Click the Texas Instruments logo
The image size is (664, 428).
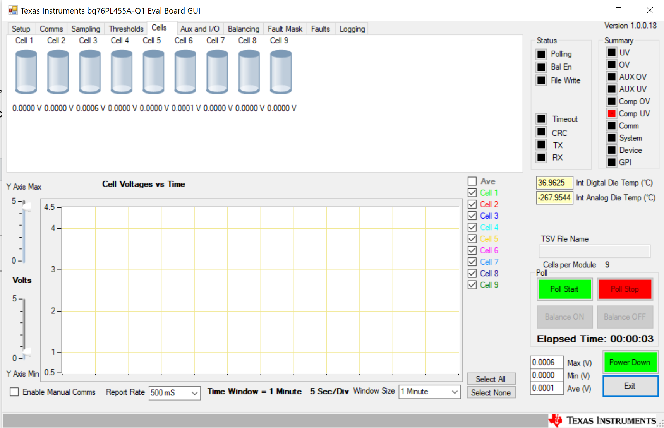point(602,421)
